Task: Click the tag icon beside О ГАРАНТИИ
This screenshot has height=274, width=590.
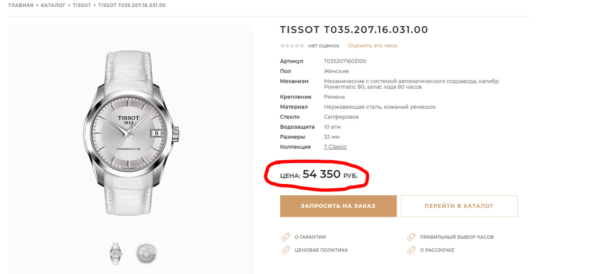Action: 286,237
